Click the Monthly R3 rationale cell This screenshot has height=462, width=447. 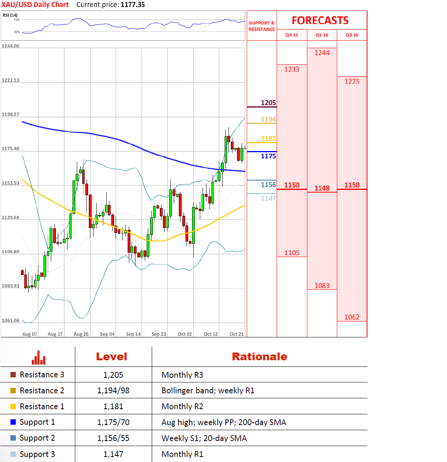(182, 375)
